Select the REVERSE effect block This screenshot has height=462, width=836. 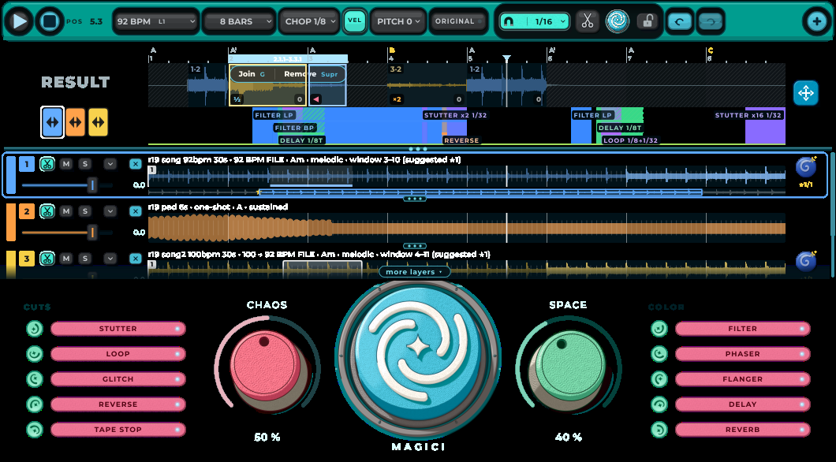click(x=461, y=140)
